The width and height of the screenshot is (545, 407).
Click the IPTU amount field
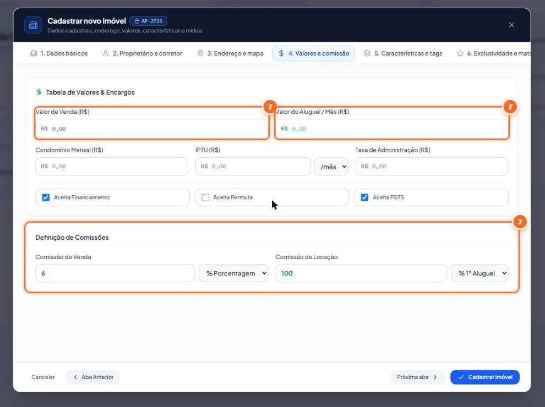point(253,166)
